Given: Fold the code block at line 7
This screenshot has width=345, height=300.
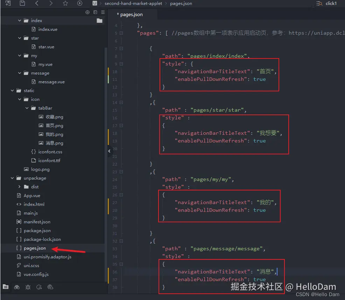Looking at the screenshot, I should [121, 48].
